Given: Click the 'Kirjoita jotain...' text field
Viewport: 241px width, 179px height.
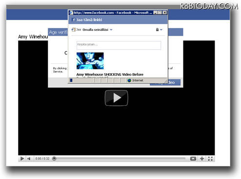Looking at the screenshot, I should 119,45.
